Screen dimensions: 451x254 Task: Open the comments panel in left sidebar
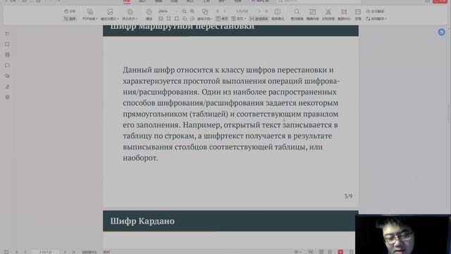[8, 66]
